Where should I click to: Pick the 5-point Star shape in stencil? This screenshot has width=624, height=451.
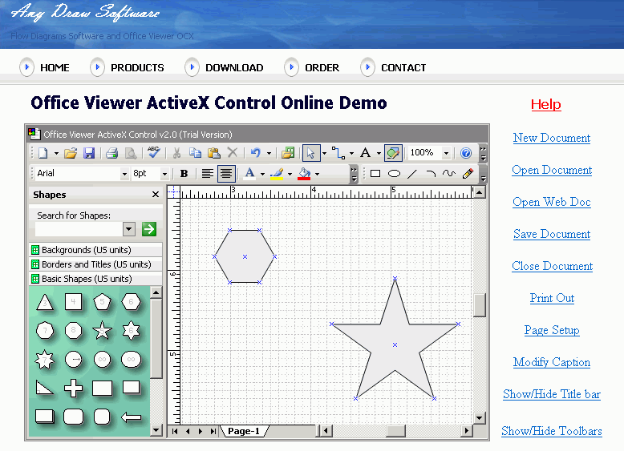point(102,331)
